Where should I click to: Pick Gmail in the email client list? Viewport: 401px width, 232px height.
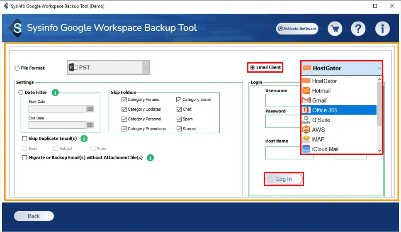pyautogui.click(x=318, y=100)
